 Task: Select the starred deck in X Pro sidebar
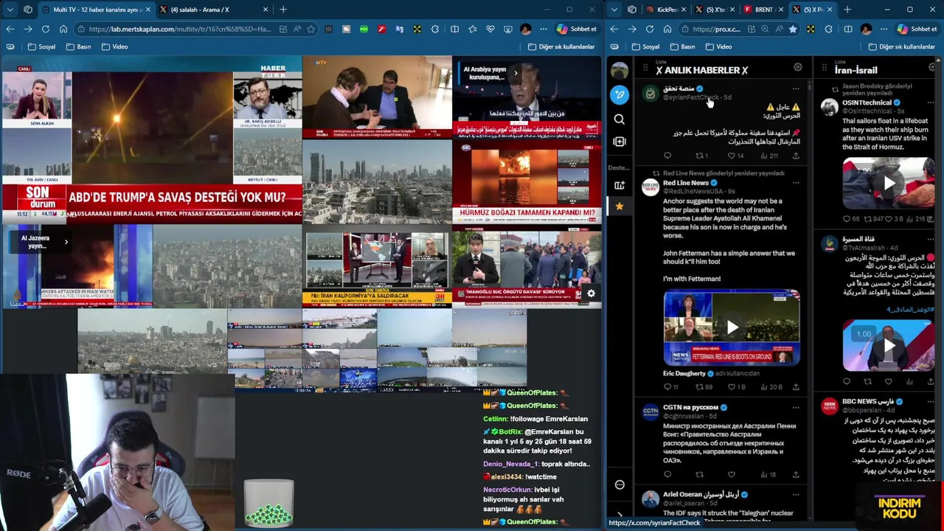(x=619, y=206)
